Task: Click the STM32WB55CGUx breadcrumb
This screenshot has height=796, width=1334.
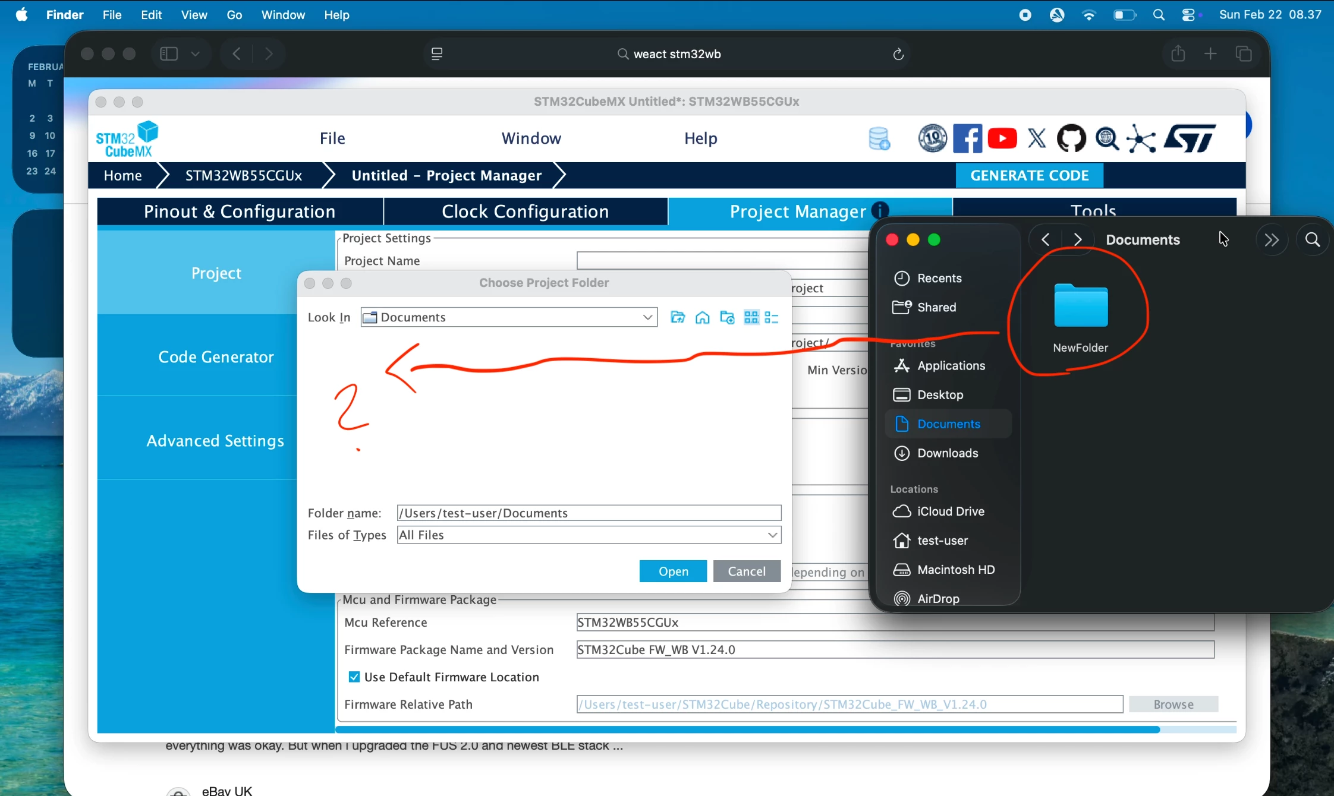Action: point(244,175)
